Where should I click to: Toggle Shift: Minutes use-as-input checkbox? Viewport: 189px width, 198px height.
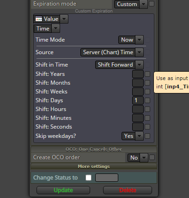pyautogui.click(x=147, y=118)
